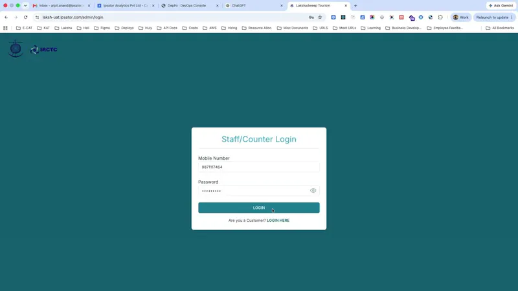Click the browser forward arrow

pos(16,17)
